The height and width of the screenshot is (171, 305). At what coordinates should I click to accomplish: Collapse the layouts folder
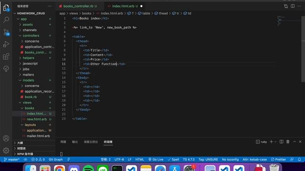tap(30, 125)
